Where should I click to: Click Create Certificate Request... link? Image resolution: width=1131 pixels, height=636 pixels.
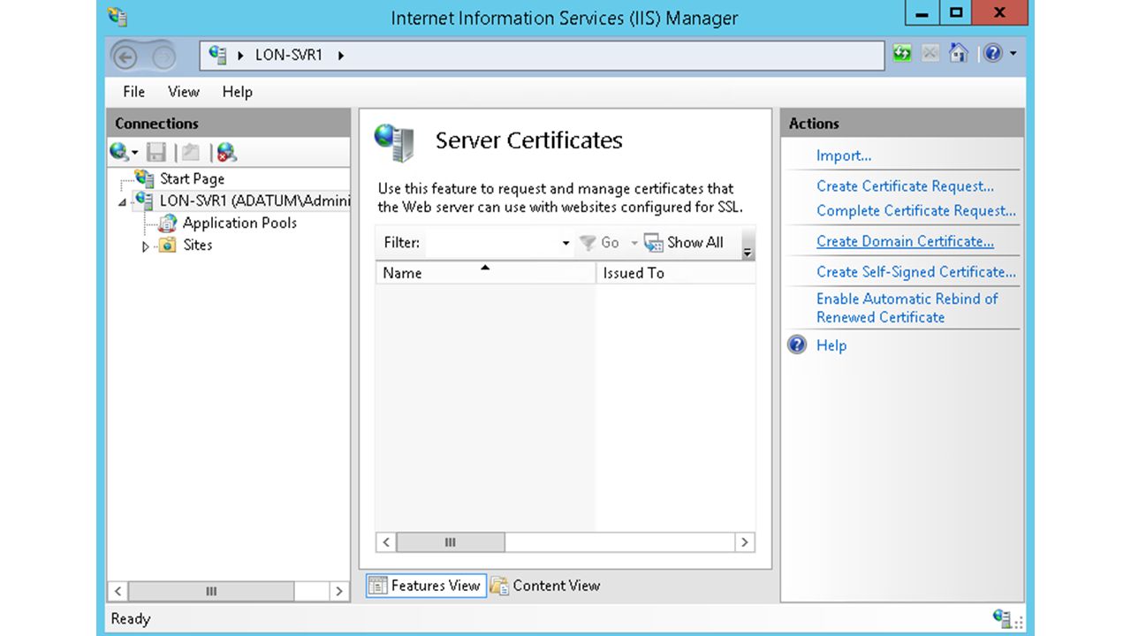(x=905, y=185)
